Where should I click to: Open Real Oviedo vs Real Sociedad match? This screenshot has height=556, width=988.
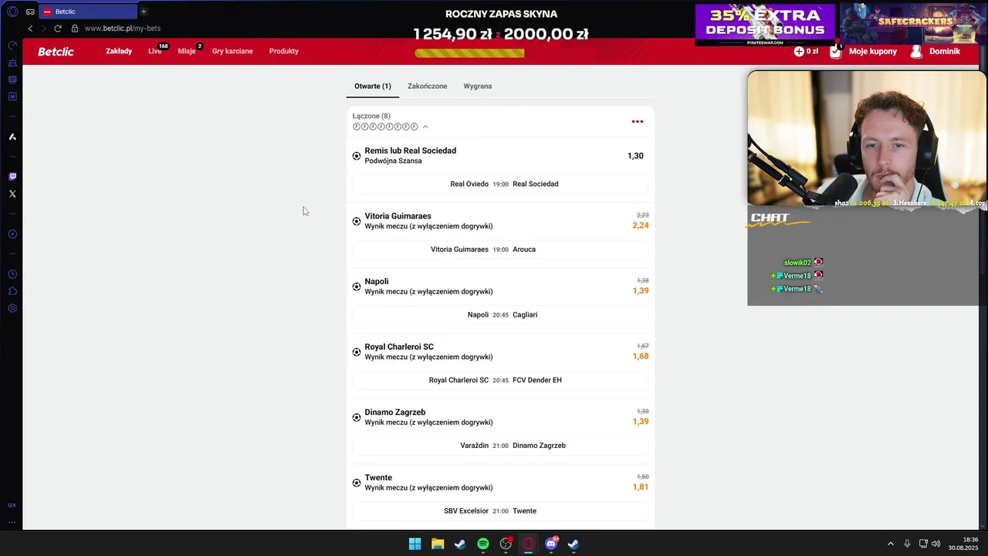[x=500, y=185]
